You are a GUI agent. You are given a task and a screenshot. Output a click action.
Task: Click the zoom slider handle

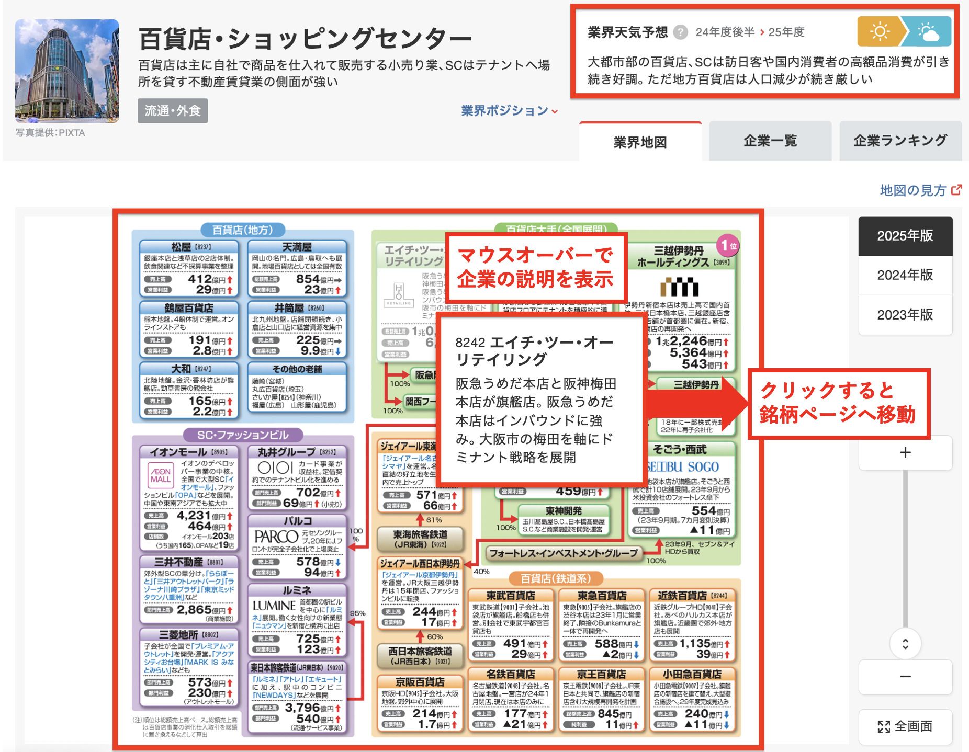905,644
